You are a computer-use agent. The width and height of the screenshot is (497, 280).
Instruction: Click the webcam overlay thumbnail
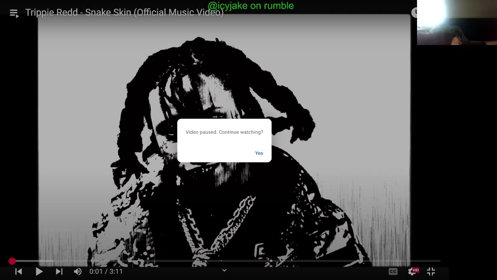(x=457, y=23)
